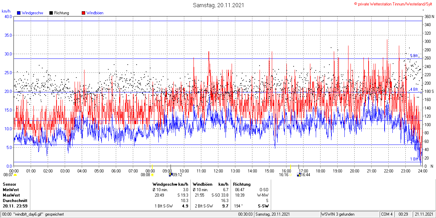Click the 21.11.2021 status bar date
This screenshot has width=436, height=218.
coord(424,214)
